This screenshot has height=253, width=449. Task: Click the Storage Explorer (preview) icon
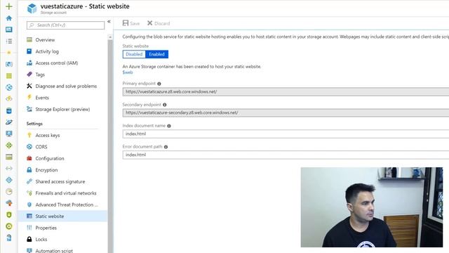click(29, 109)
